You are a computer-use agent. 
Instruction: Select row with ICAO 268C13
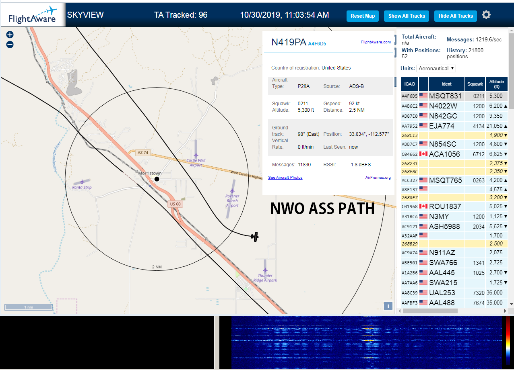454,135
